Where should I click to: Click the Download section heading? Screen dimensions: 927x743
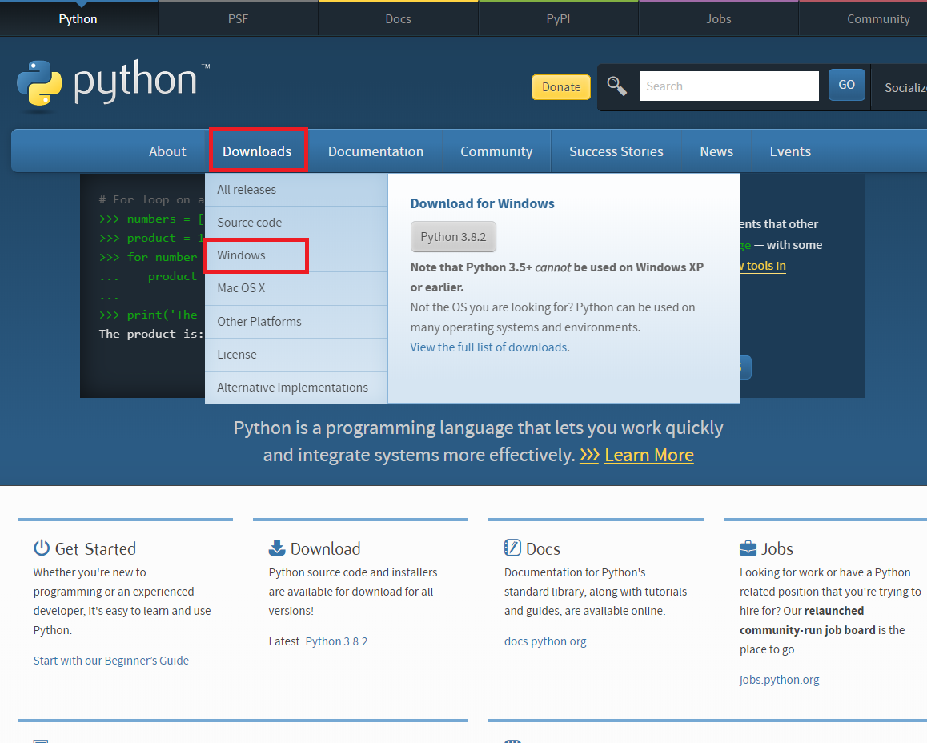point(325,549)
